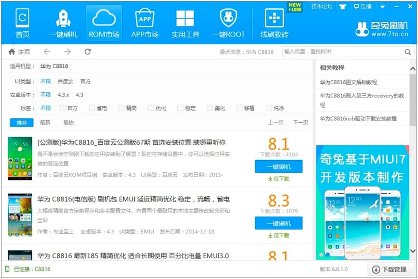This screenshot has width=418, height=279.
Task: Open 华为C8816usb驱动下载安装教程 tutorial
Action: (358, 118)
